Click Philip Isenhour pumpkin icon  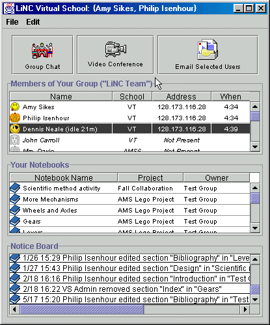(15, 118)
